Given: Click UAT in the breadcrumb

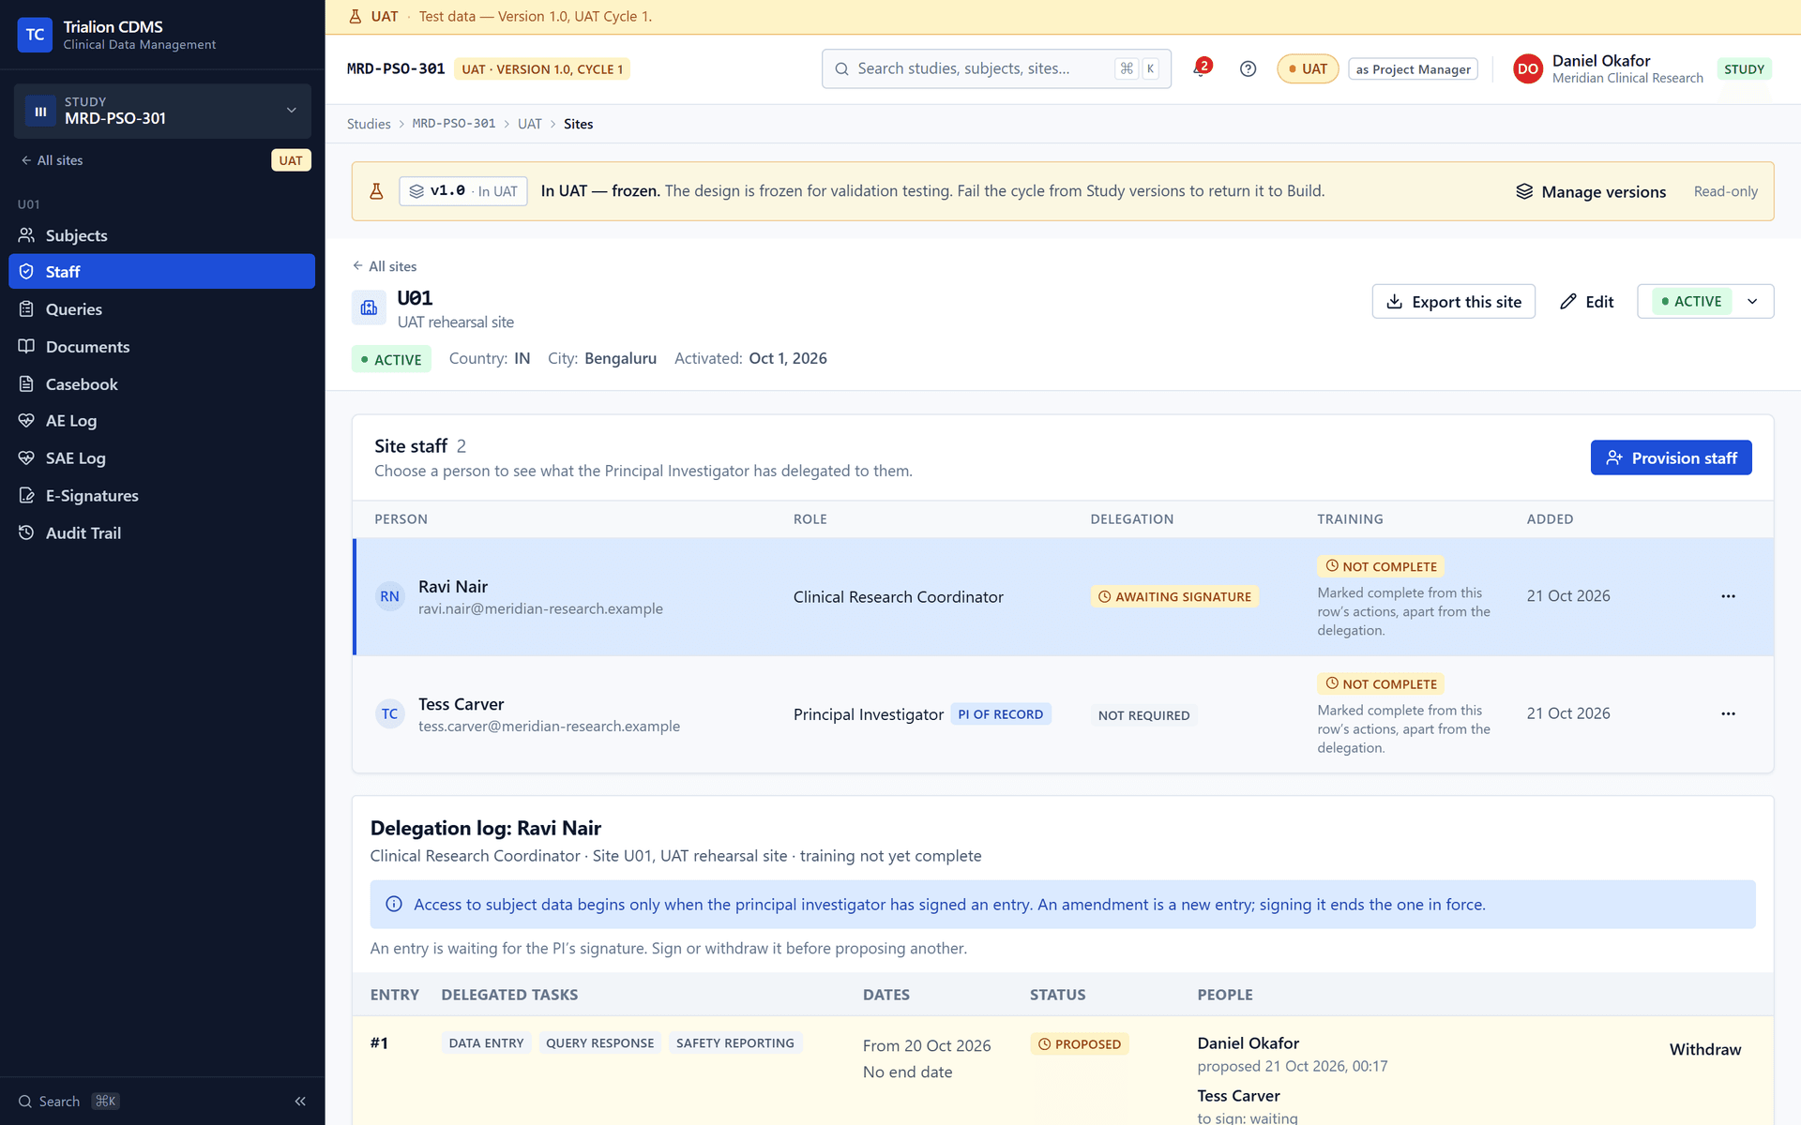Looking at the screenshot, I should coord(529,124).
